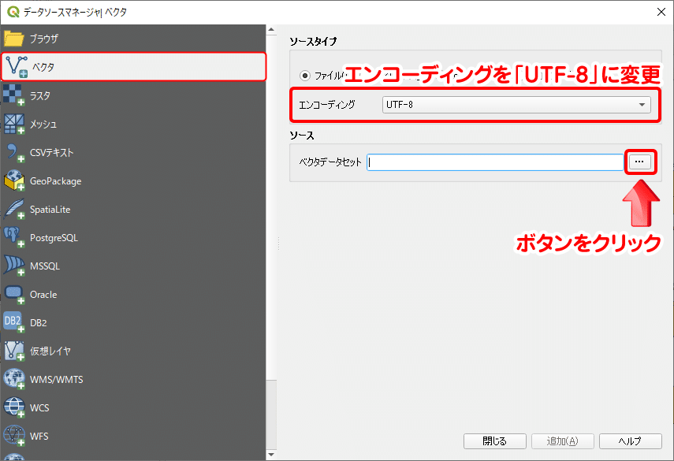Click the vector dataset browse button
The image size is (674, 461).
pyautogui.click(x=639, y=162)
